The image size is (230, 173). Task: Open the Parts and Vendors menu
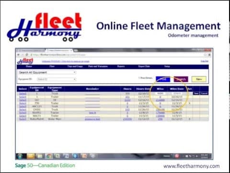(x=98, y=66)
